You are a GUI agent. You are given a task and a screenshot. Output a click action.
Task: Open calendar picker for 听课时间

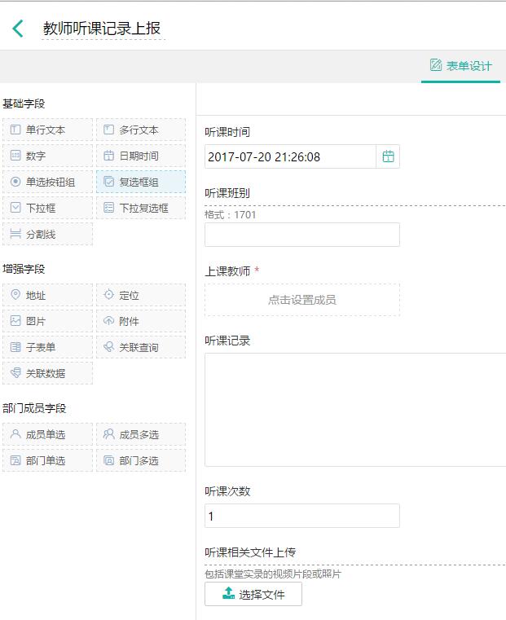click(x=388, y=156)
